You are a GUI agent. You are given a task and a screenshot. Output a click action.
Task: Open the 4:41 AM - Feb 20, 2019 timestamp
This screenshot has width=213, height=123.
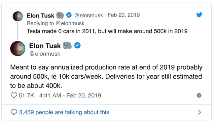pyautogui.click(x=70, y=95)
